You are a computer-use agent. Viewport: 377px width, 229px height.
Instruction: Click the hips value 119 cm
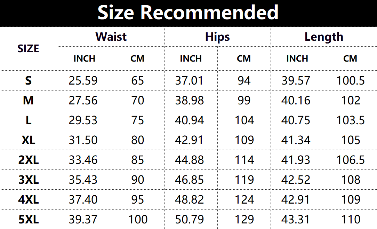coord(244,180)
